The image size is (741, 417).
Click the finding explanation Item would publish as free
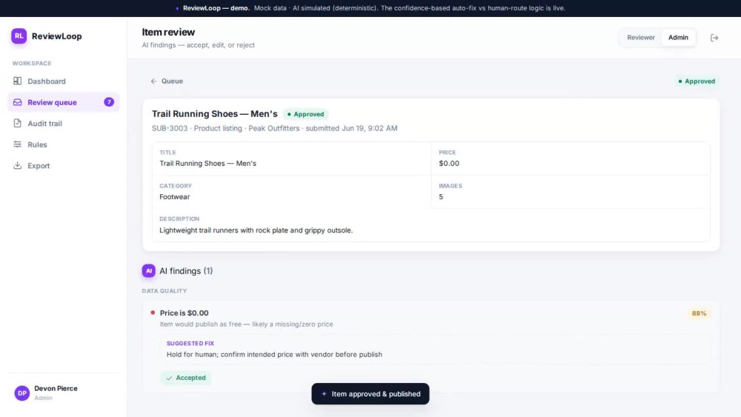(x=246, y=324)
